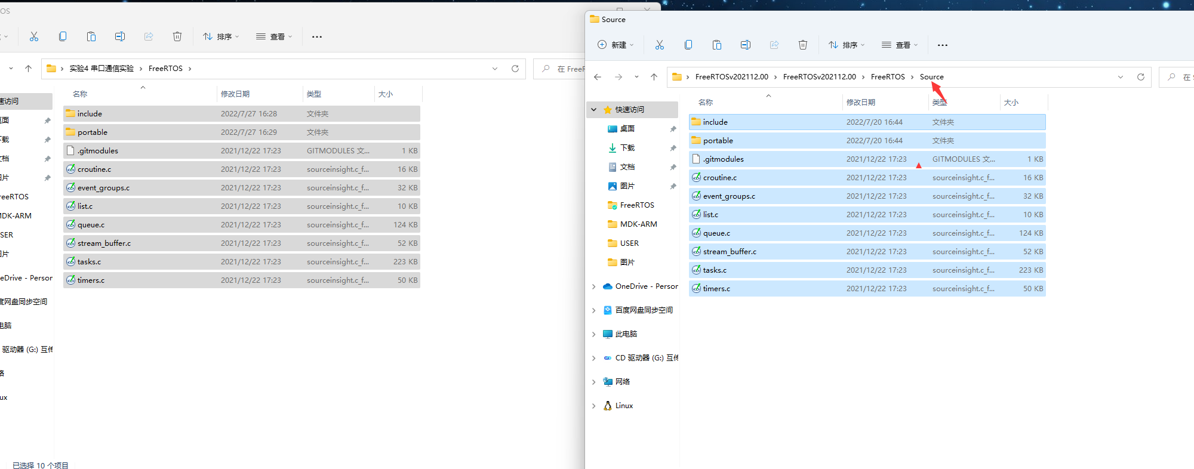This screenshot has height=469, width=1194.
Task: Expand 百度网盘同步空间 tree node
Action: point(593,310)
